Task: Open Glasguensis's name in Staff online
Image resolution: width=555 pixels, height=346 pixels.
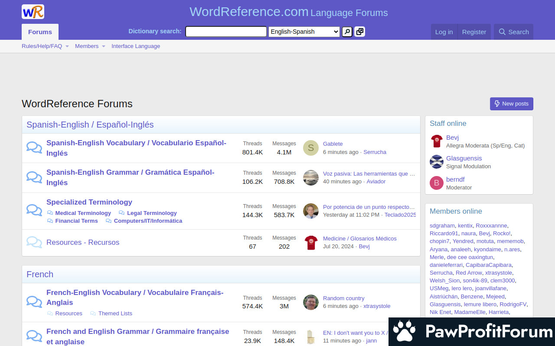Action: point(464,158)
